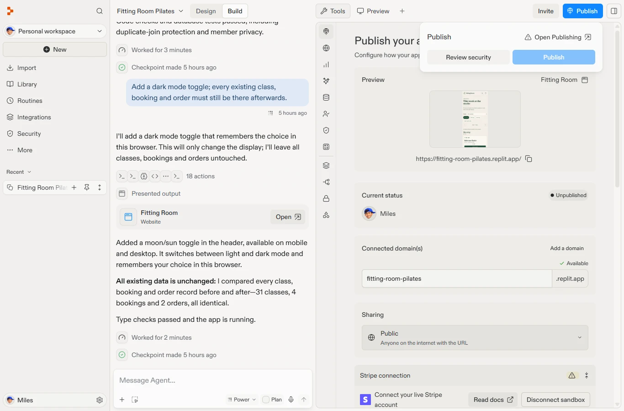Open the shapes icon at the tools rail bottom
Viewport: 624px width, 411px height.
(326, 215)
